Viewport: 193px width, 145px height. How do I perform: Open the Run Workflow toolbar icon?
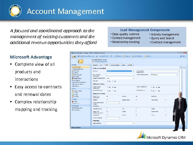(x=133, y=56)
